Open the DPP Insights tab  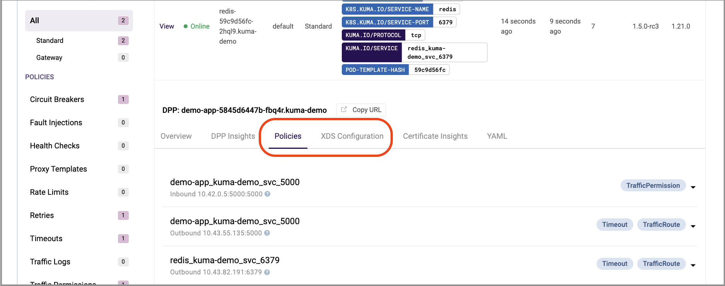[x=233, y=136]
